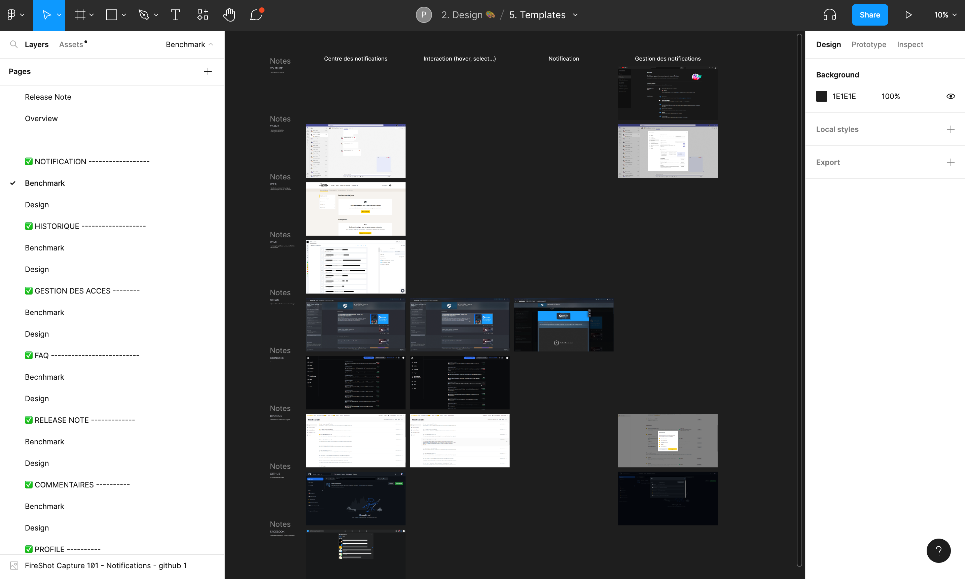
Task: Add a new page with plus
Action: point(208,71)
